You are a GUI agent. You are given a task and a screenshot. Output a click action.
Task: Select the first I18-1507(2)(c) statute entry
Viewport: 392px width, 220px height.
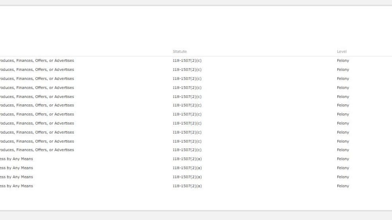[187, 61]
